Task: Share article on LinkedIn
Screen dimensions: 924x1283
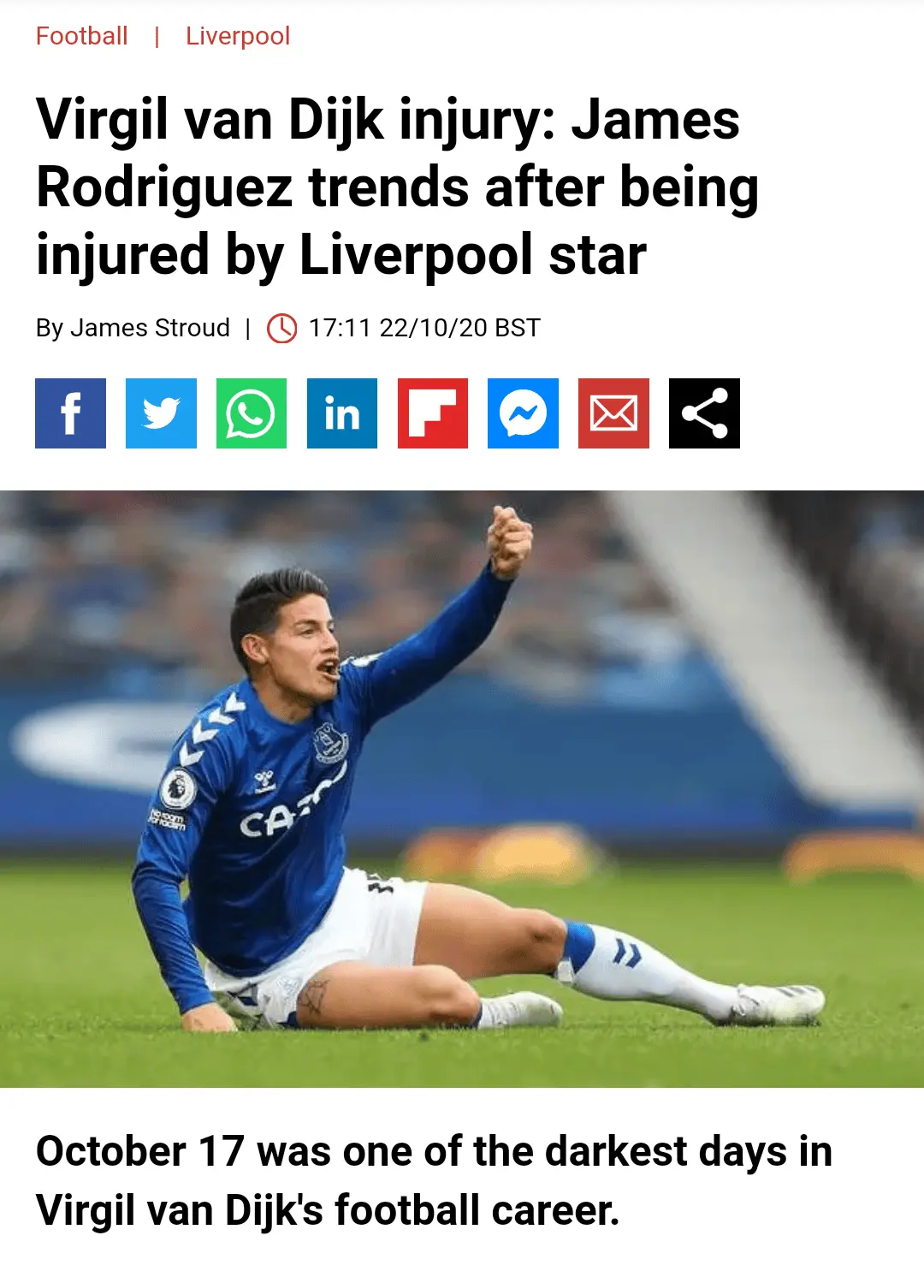Action: click(342, 413)
